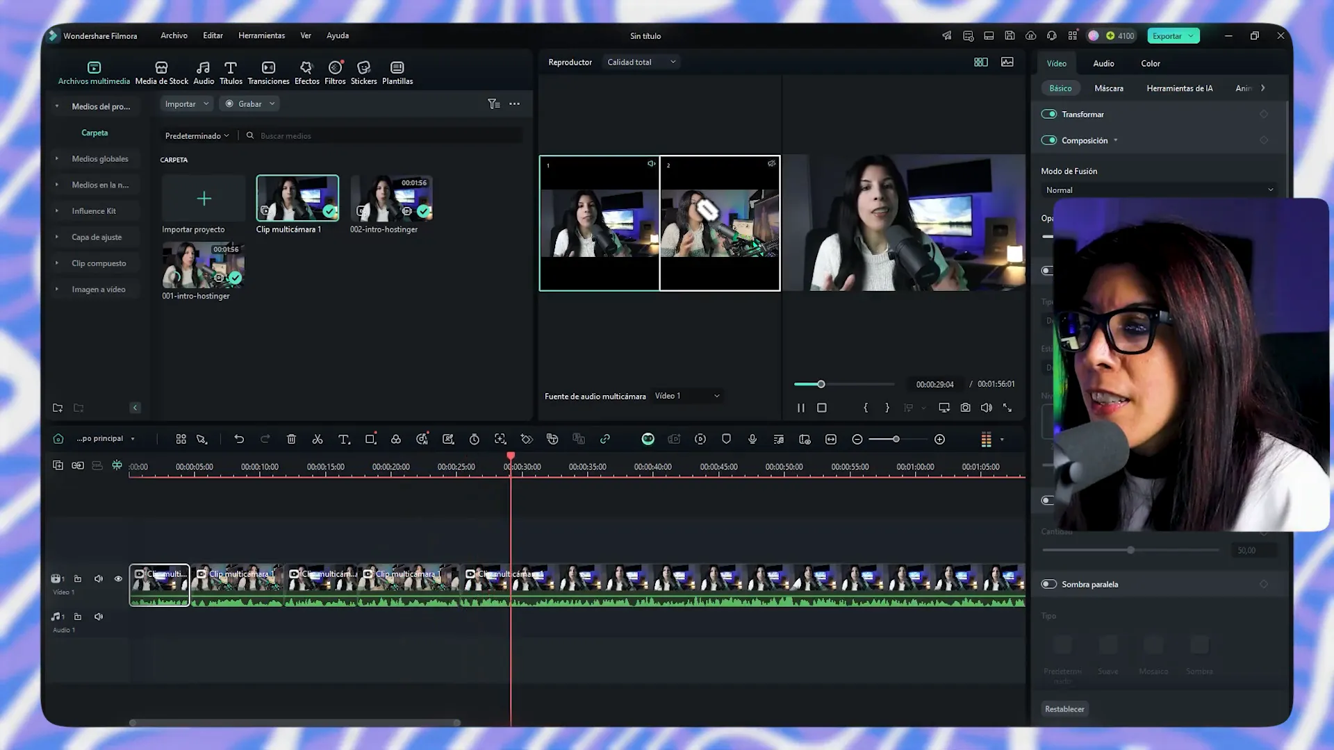Open the Transiciones panel icon
Screen dimensions: 1334x750
pos(268,67)
